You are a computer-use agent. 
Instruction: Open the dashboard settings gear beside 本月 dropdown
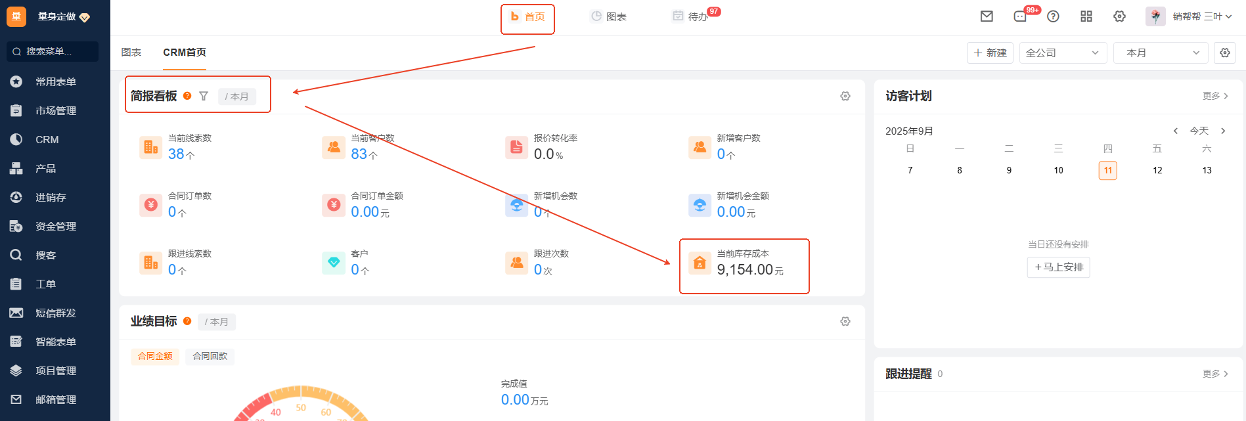click(x=1225, y=53)
